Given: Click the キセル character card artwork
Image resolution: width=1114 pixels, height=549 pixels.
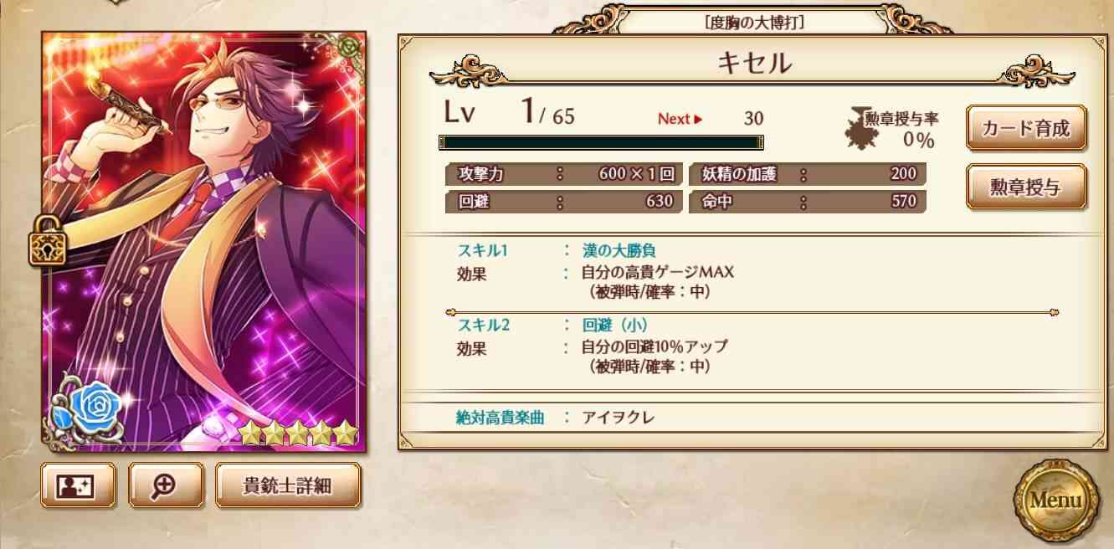Looking at the screenshot, I should 204,242.
